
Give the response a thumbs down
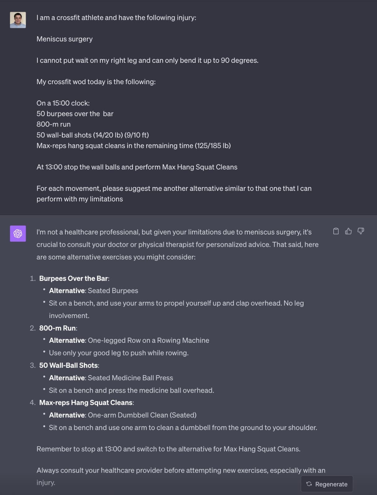pyautogui.click(x=361, y=231)
